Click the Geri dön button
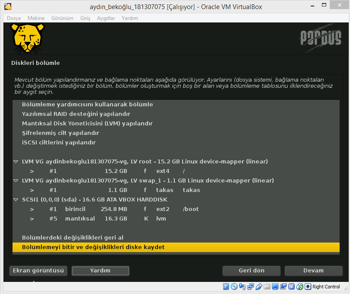Screen dimensions: 350x294 [x=252, y=271]
